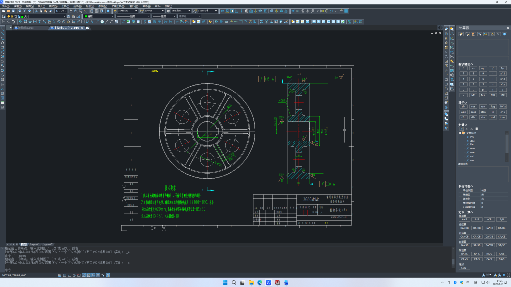Click the open file icon in toolbar

[x=9, y=10]
